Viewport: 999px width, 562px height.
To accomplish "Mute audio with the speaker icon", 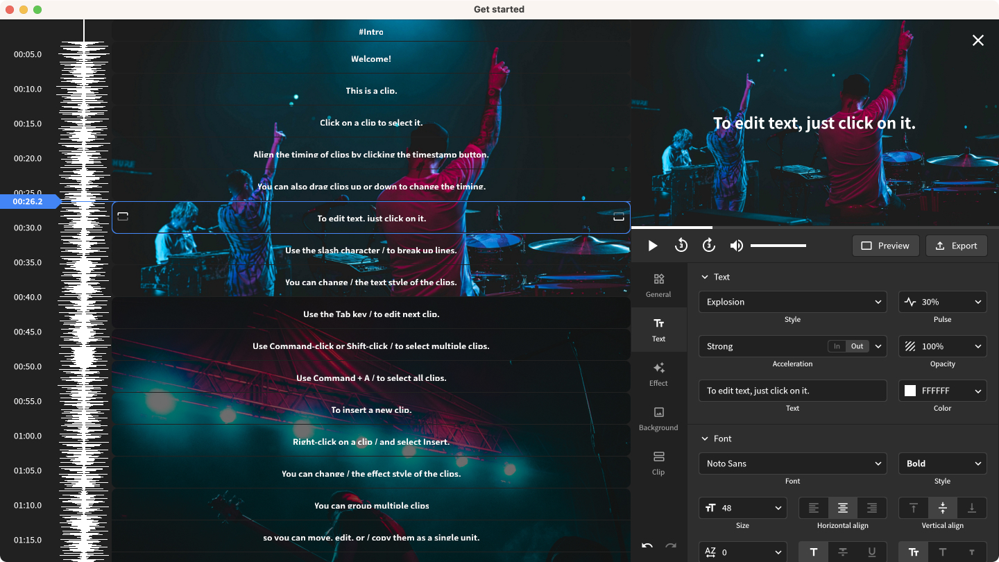I will (736, 246).
